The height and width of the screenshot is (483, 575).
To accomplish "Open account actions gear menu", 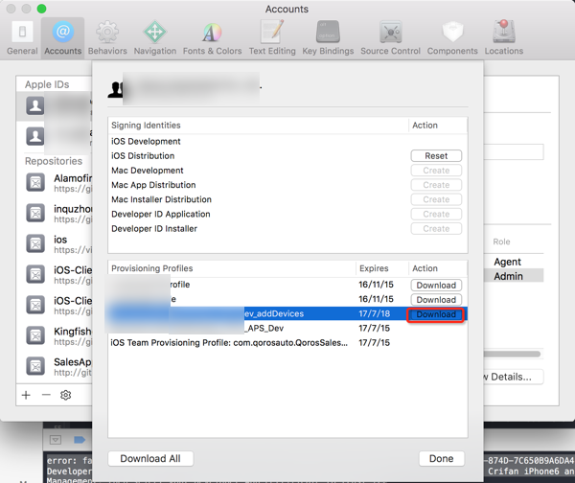I will [x=65, y=395].
